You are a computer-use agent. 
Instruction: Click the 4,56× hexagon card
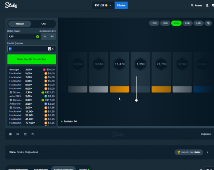pos(78,72)
